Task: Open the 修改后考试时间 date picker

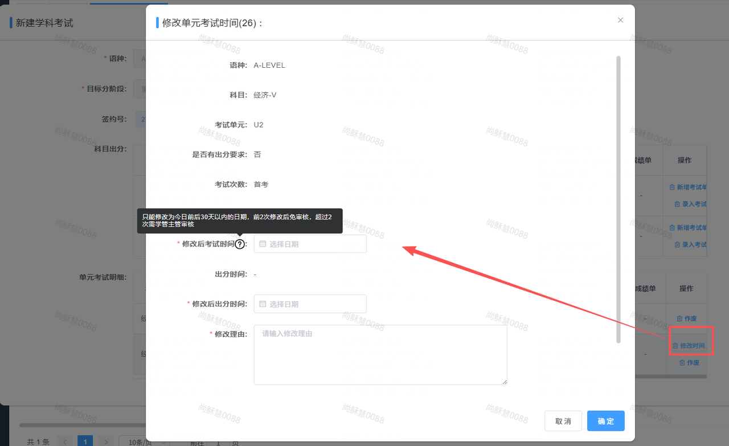Action: [x=310, y=244]
